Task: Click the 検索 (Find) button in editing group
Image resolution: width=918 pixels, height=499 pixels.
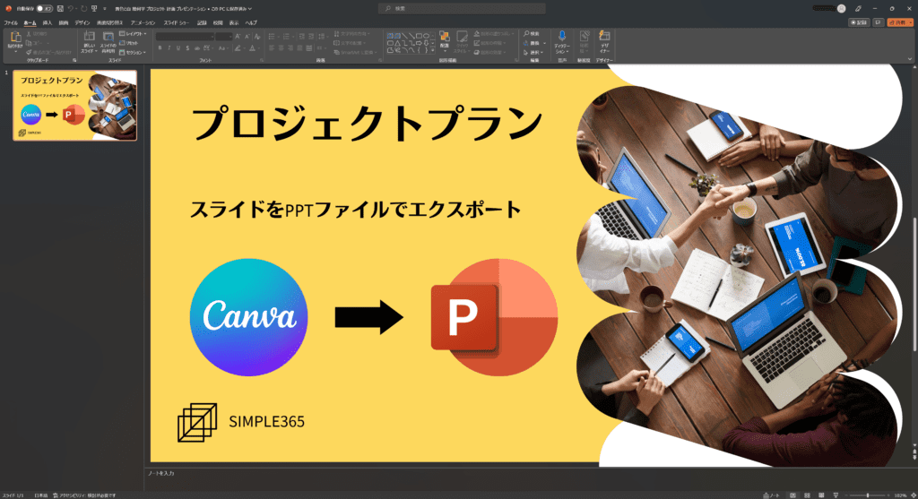Action: [532, 34]
